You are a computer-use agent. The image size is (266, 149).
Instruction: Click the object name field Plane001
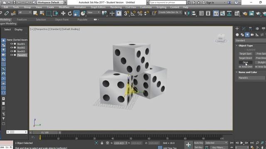tap(251, 78)
